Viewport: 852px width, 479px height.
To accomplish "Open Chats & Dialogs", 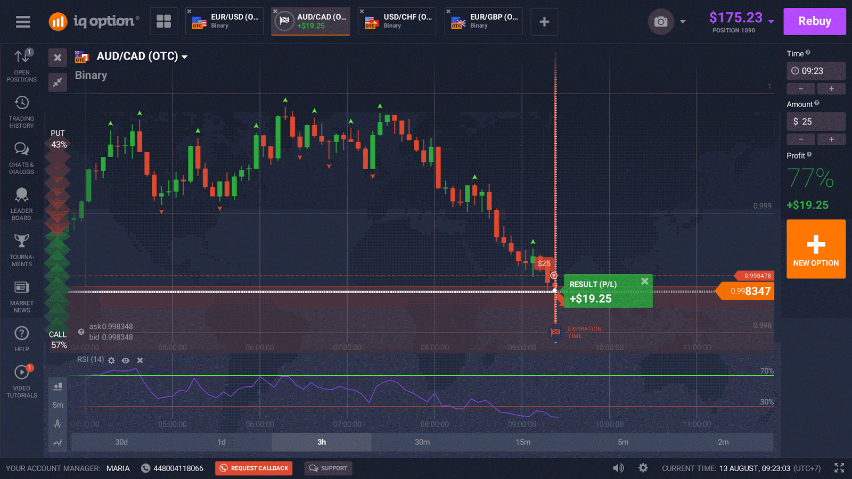I will coord(22,158).
